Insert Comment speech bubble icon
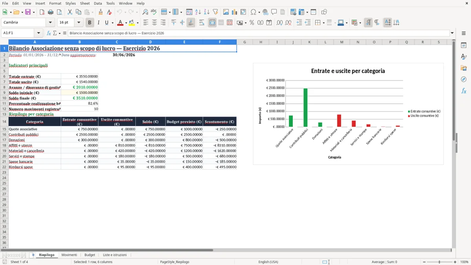471x265 pixels. 274,12
